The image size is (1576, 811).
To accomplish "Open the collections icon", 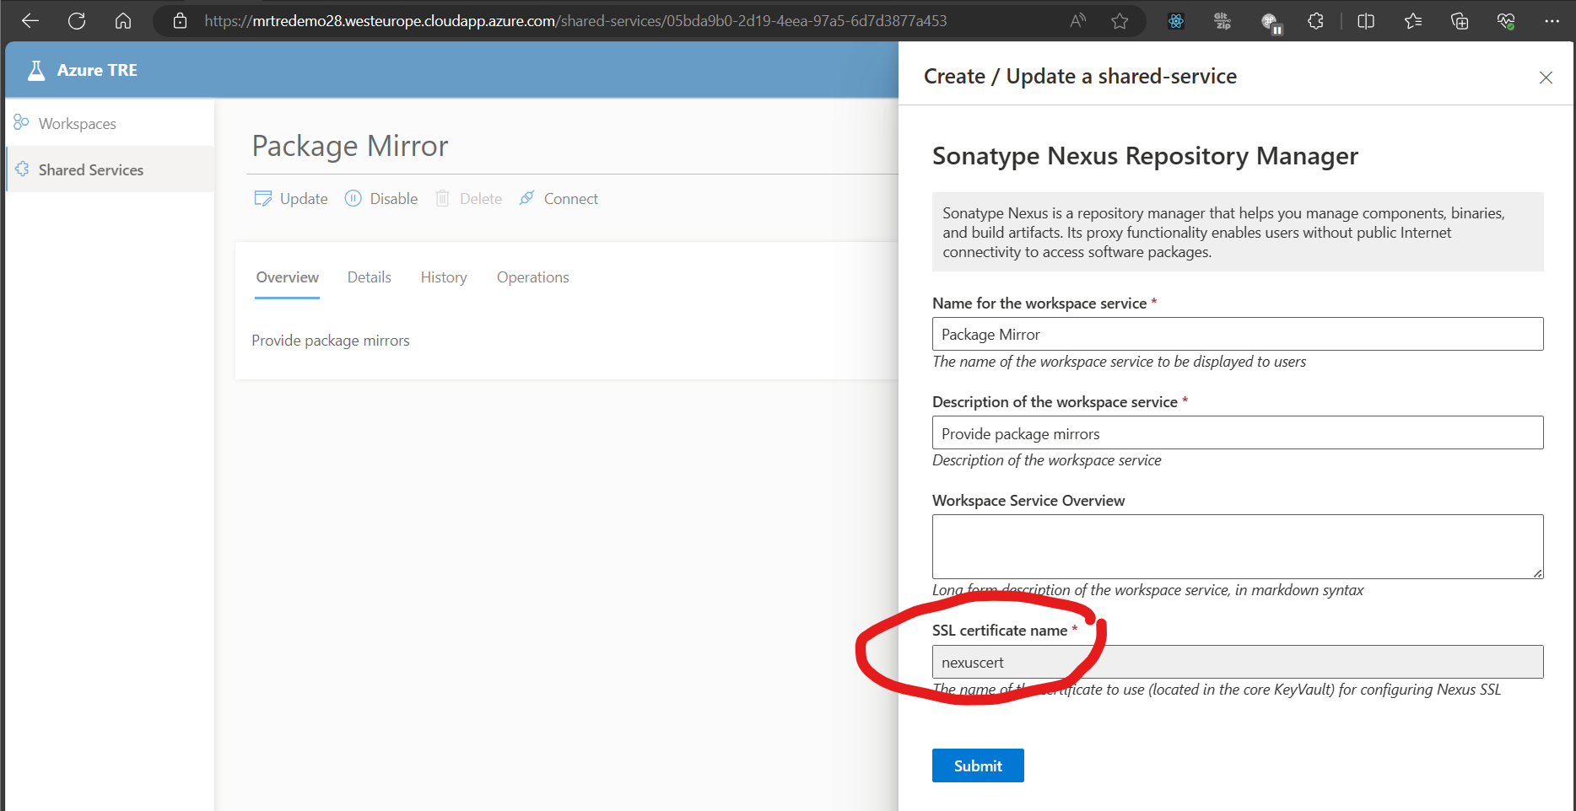I will pos(1460,21).
